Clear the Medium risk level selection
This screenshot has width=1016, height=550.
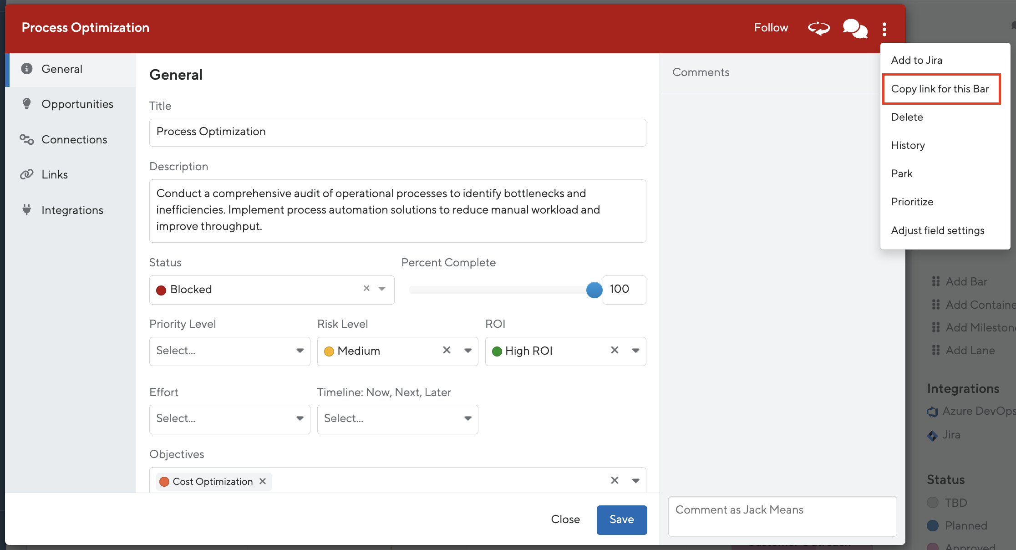coord(447,350)
